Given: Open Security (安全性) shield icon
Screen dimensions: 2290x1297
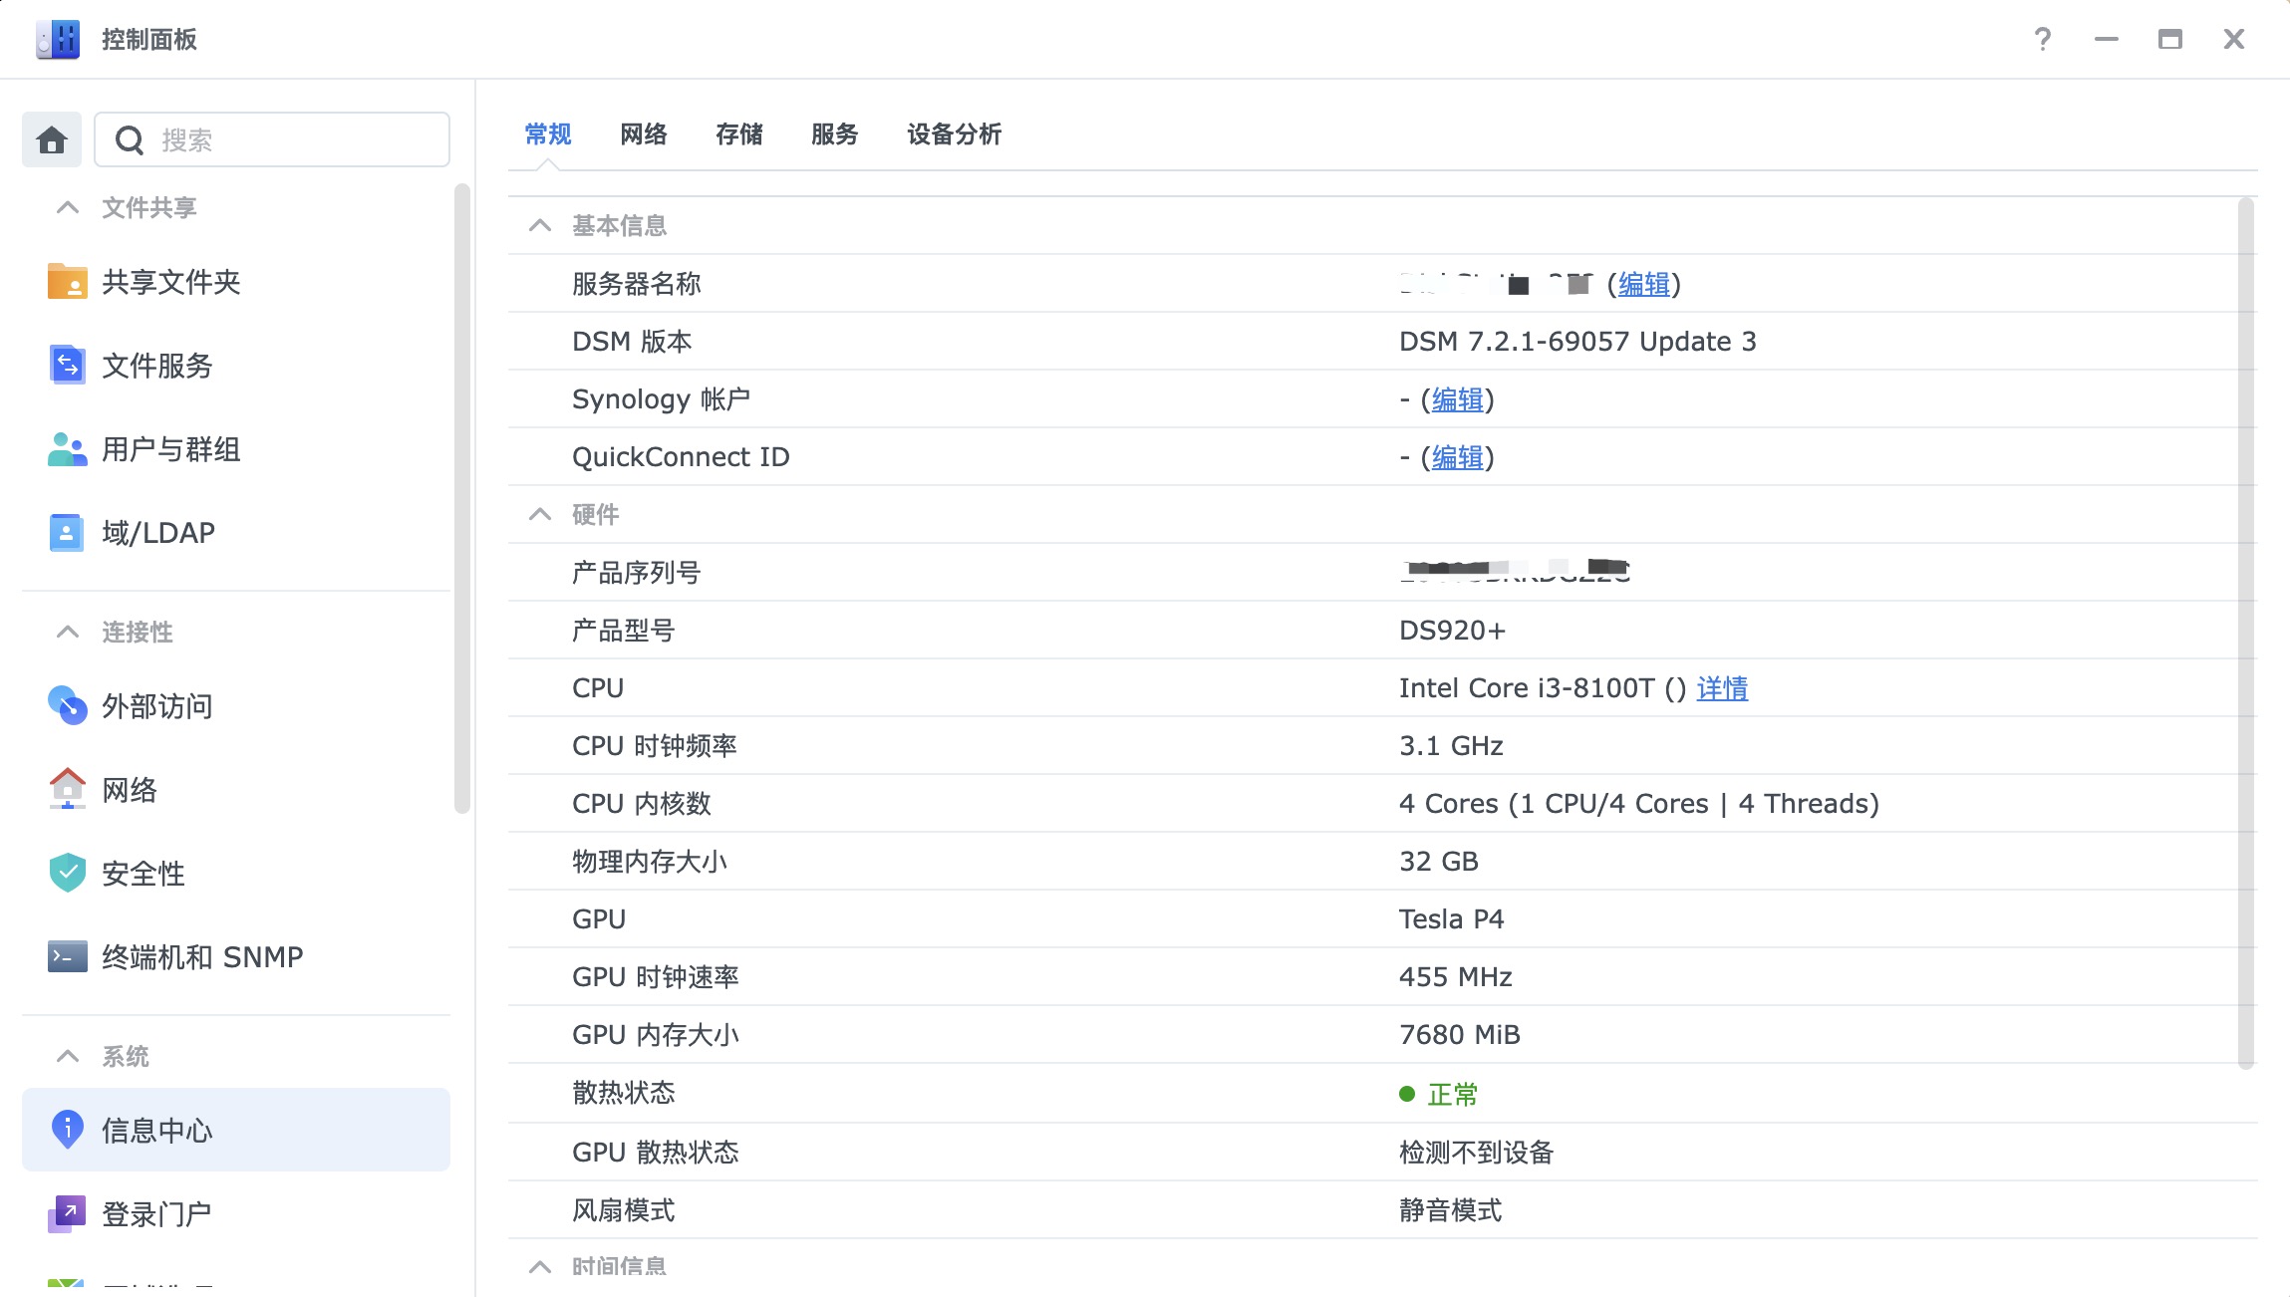Looking at the screenshot, I should click(x=67, y=874).
